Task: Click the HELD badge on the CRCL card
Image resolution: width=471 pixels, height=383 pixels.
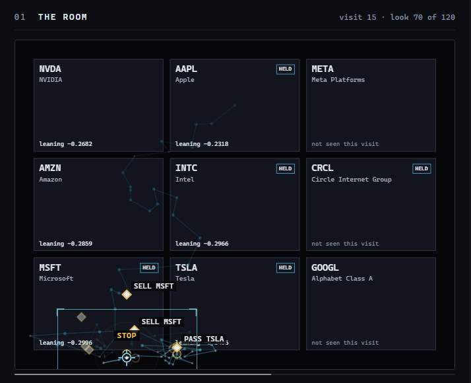Action: click(422, 168)
